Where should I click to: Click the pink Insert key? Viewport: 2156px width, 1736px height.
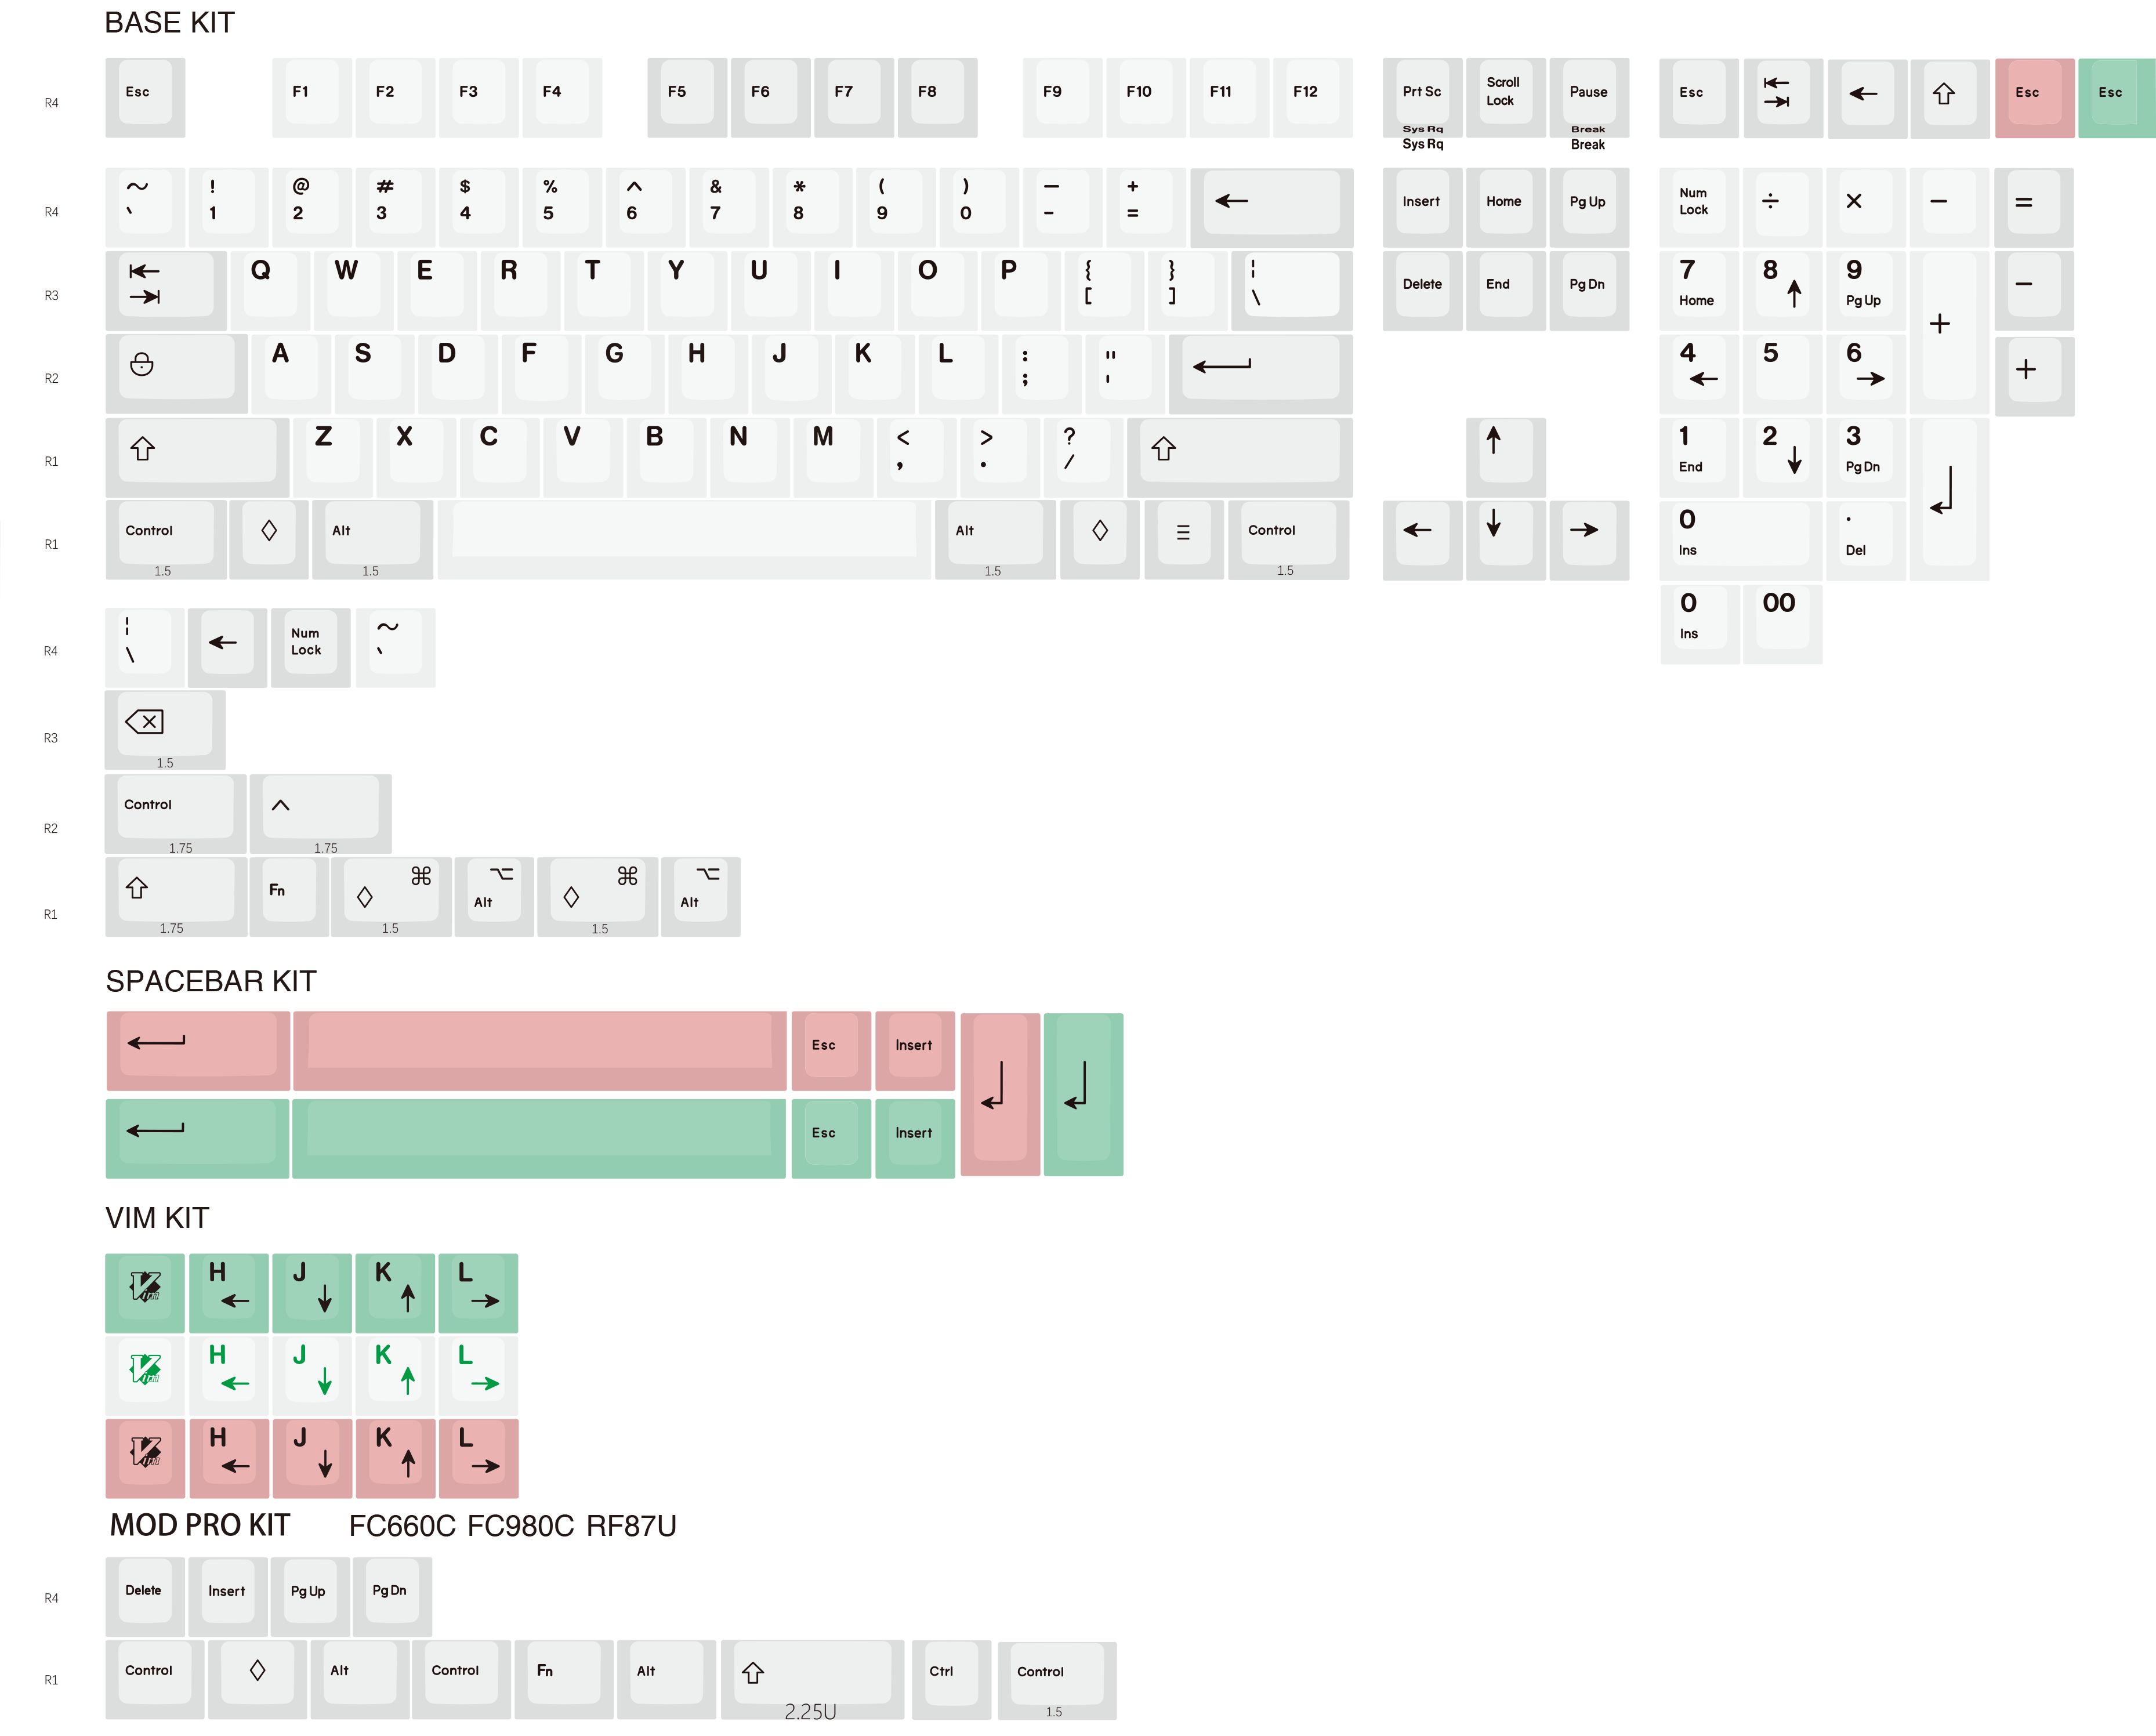[x=915, y=1051]
